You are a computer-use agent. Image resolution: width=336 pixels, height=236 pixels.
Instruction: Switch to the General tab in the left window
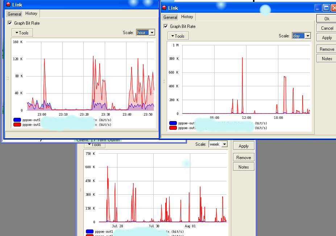click(14, 14)
